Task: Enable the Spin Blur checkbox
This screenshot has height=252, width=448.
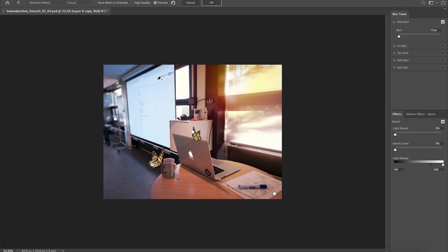Action: coord(443,68)
